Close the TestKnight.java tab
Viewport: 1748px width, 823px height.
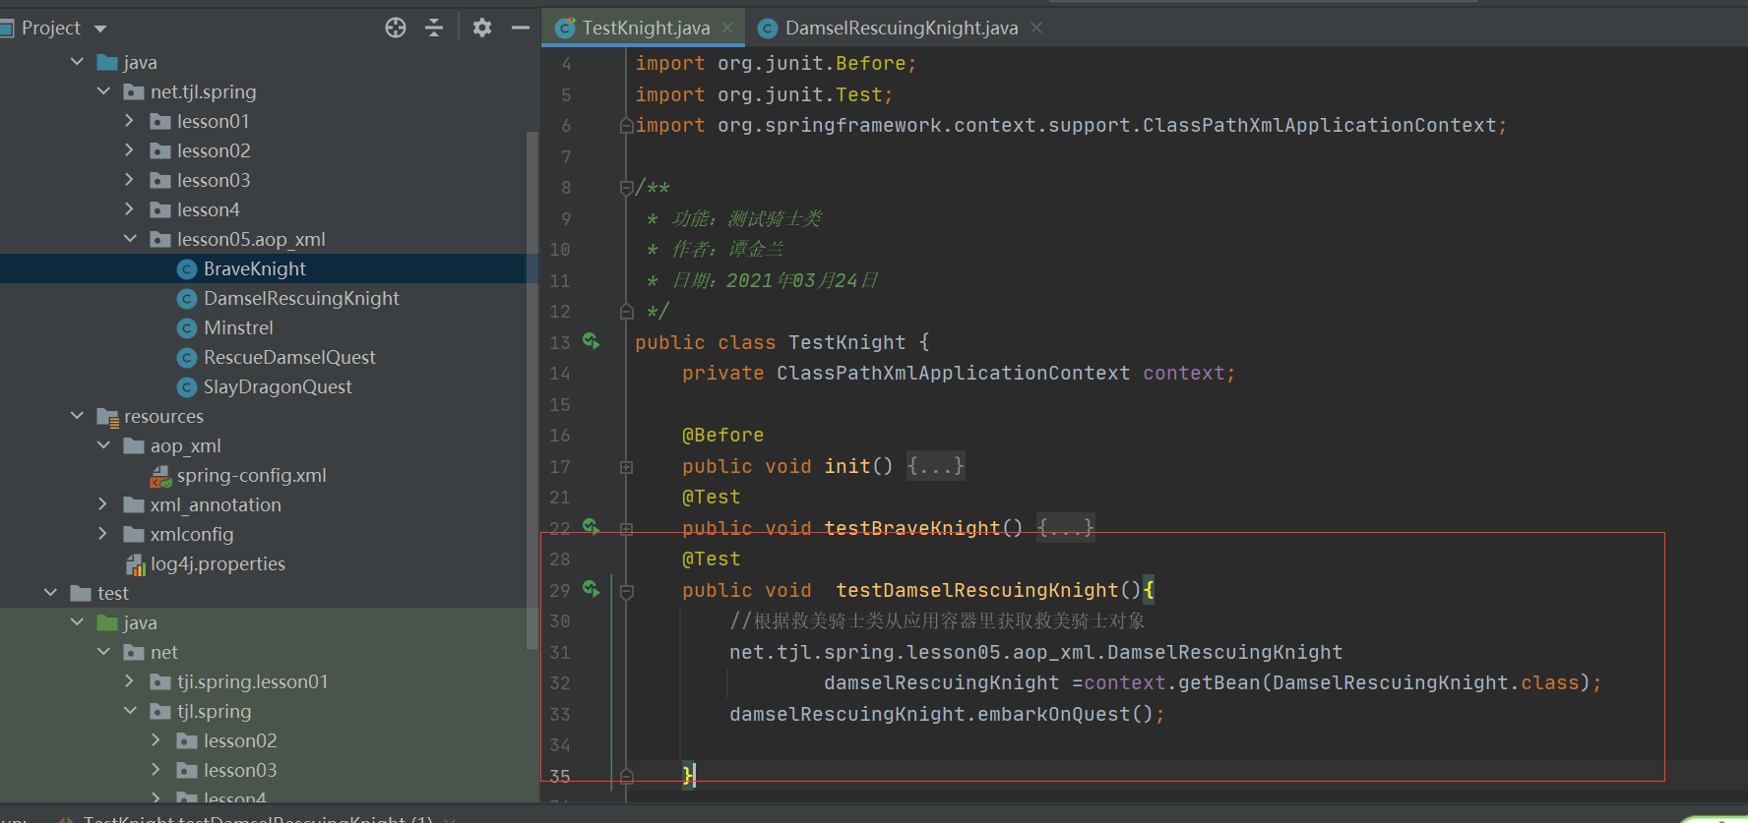point(727,28)
